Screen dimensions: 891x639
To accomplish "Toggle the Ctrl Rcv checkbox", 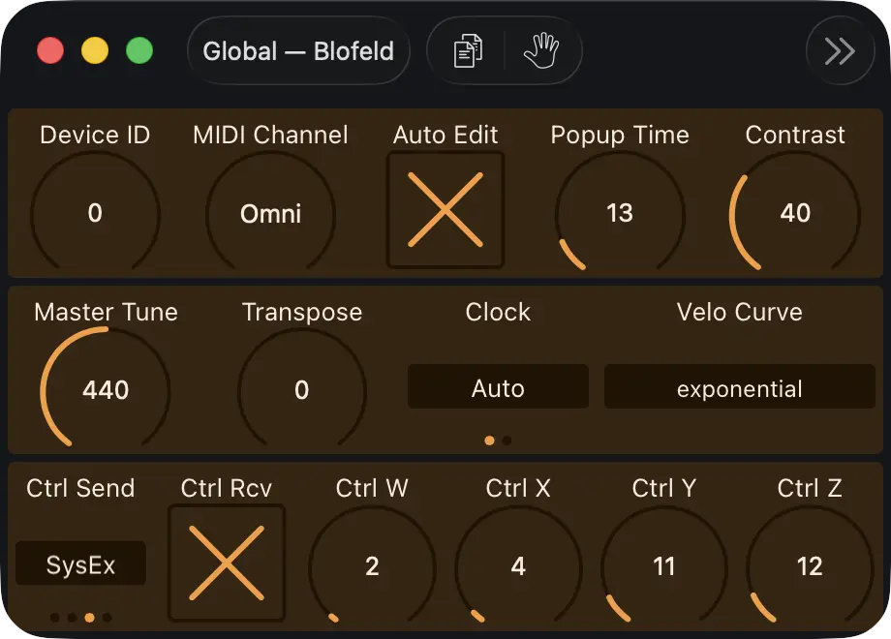I will click(x=227, y=563).
